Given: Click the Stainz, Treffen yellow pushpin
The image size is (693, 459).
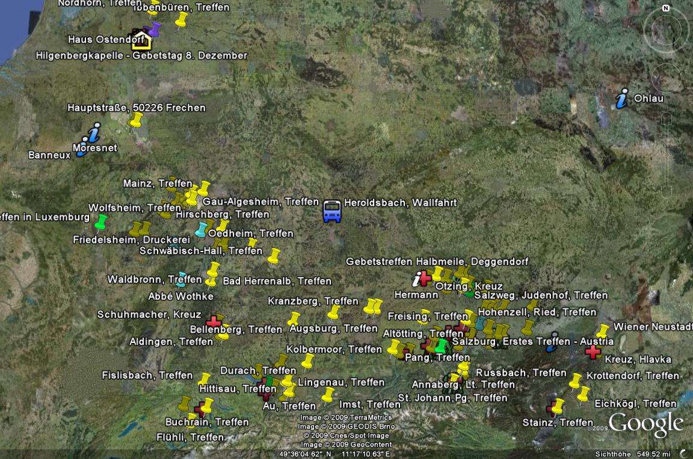Looking at the screenshot, I should (558, 407).
